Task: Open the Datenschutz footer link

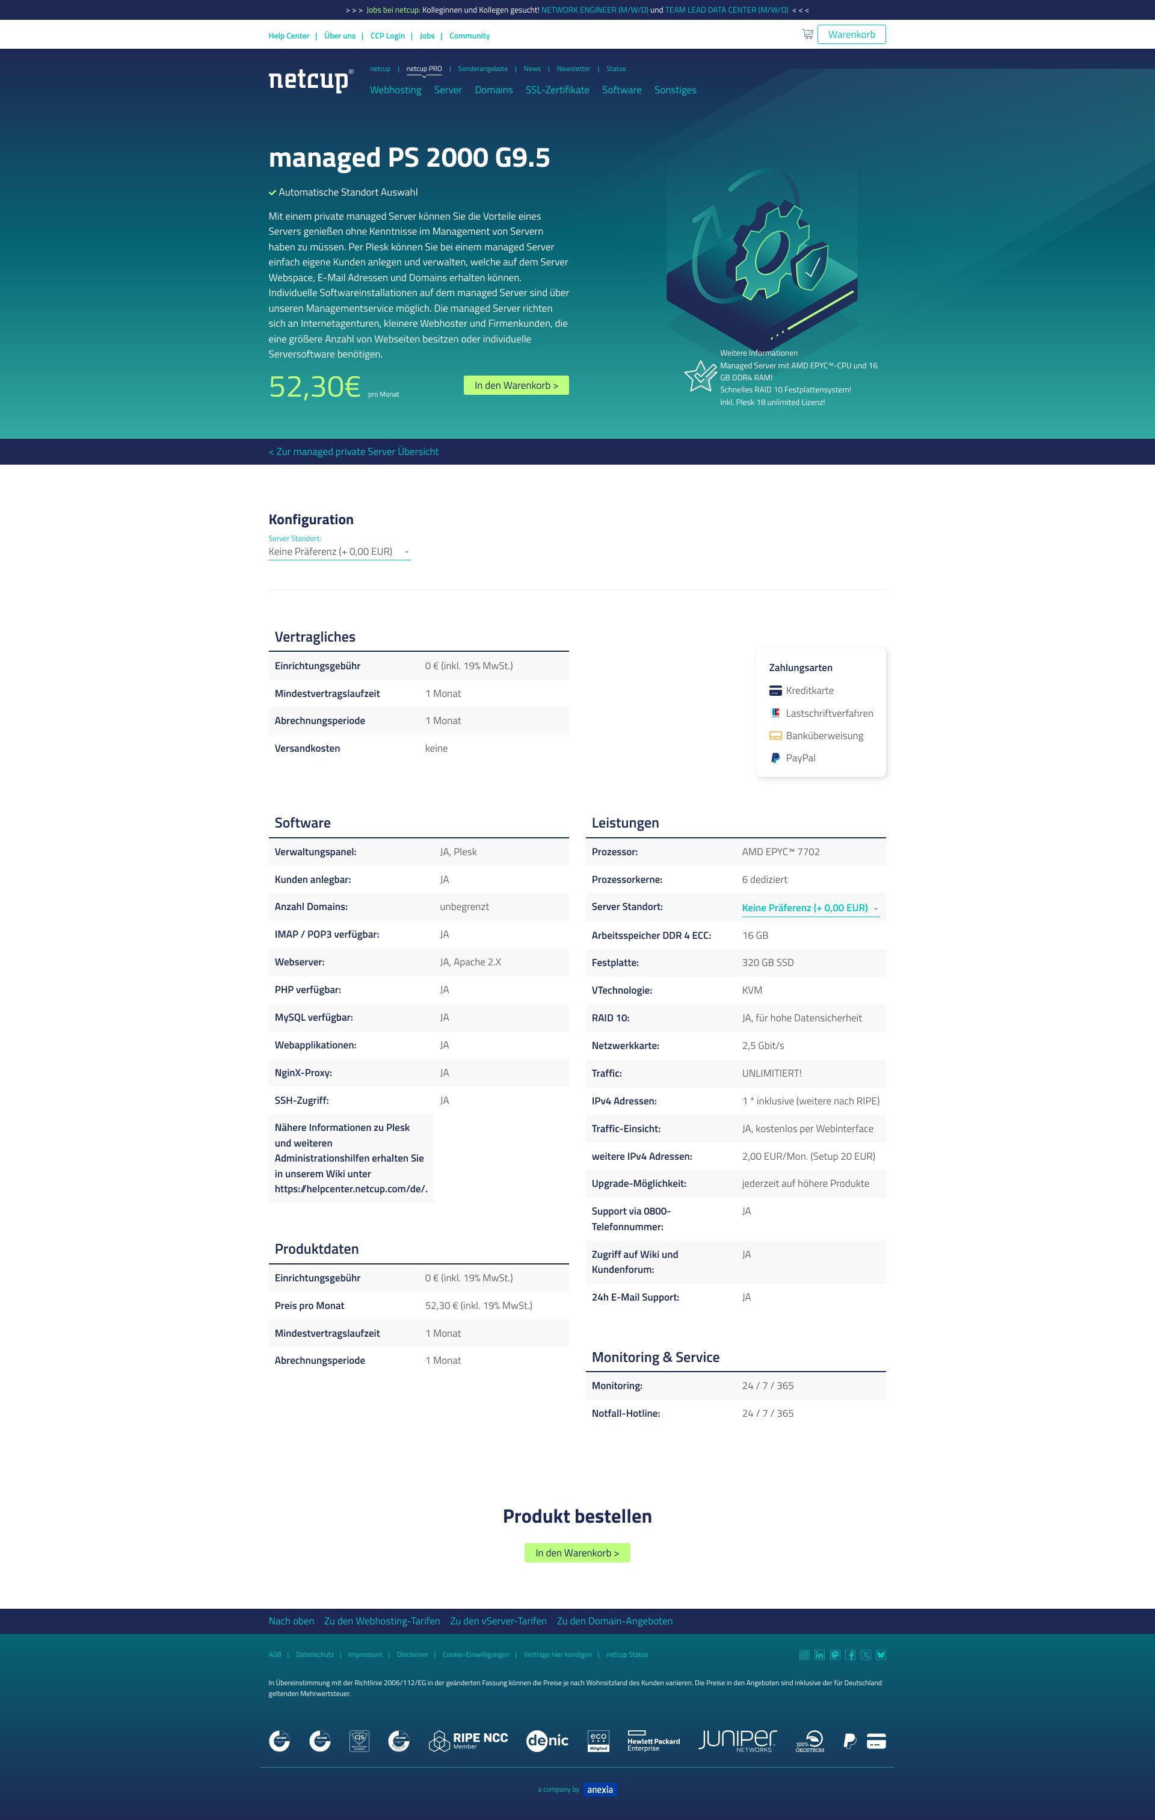Action: (315, 1655)
